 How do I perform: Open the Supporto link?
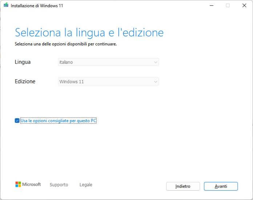[59, 185]
